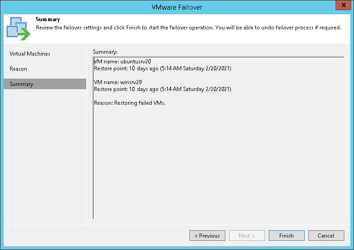This screenshot has height=250, width=354.
Task: Open the Virtual Machines step
Action: click(30, 54)
